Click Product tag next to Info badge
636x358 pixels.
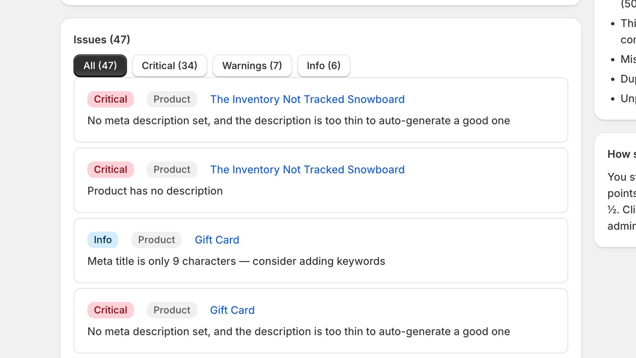[156, 240]
